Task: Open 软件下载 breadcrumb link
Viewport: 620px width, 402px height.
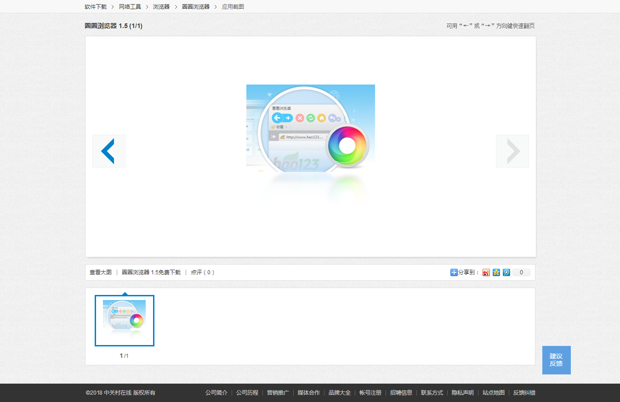Action: coord(96,6)
